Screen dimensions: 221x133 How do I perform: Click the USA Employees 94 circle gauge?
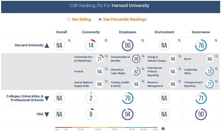[x=127, y=114]
